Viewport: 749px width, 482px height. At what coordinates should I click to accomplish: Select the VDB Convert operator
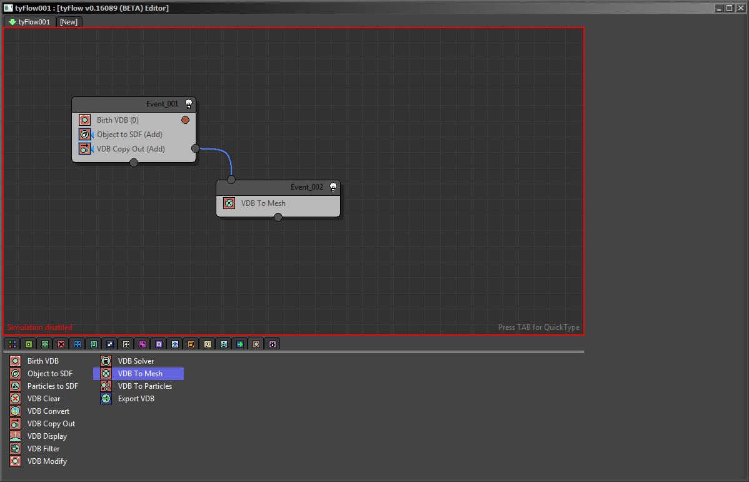(x=48, y=411)
